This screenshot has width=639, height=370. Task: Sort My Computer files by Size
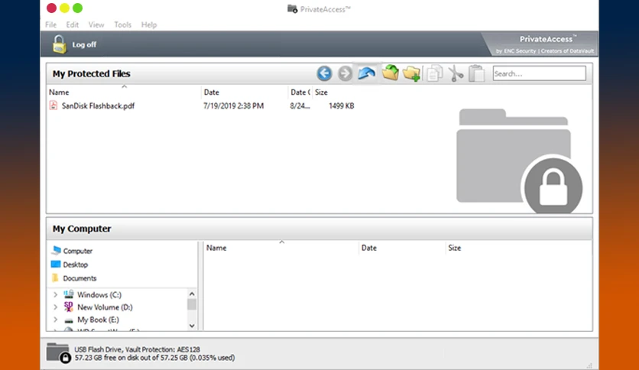point(455,248)
